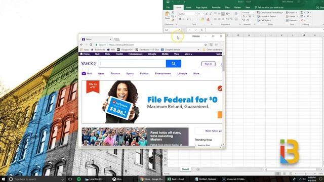This screenshot has height=182, width=324.
Task: Click the TurboTax File Federal ad banner
Action: click(x=152, y=102)
